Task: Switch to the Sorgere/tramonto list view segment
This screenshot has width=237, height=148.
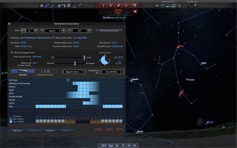Action: tap(46, 71)
